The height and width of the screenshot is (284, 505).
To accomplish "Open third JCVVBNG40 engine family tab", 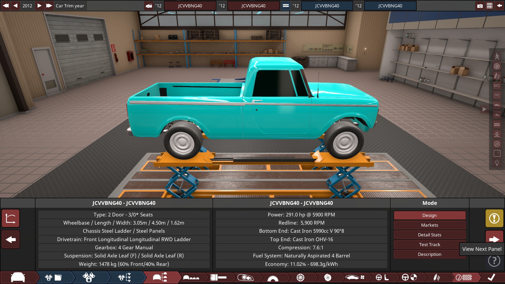I will coord(327,6).
